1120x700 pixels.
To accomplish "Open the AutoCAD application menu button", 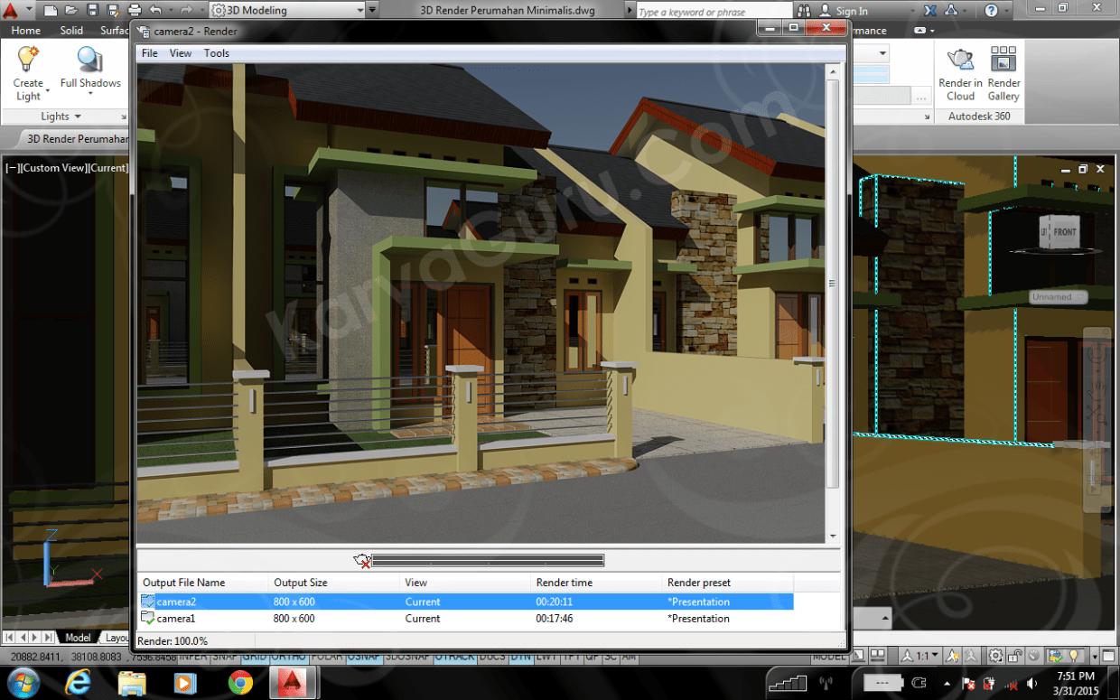I will [13, 11].
